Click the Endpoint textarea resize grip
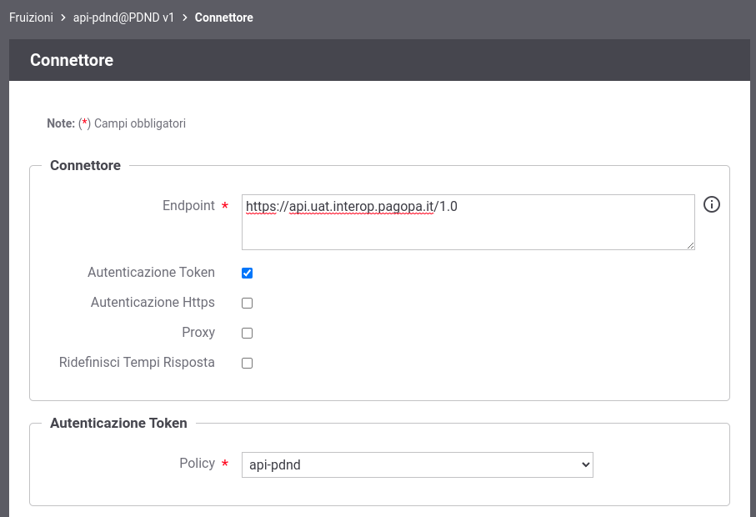Viewport: 756px width, 517px height. 690,245
